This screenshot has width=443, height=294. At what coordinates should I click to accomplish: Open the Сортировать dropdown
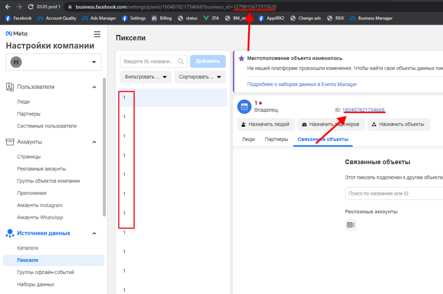(x=200, y=77)
